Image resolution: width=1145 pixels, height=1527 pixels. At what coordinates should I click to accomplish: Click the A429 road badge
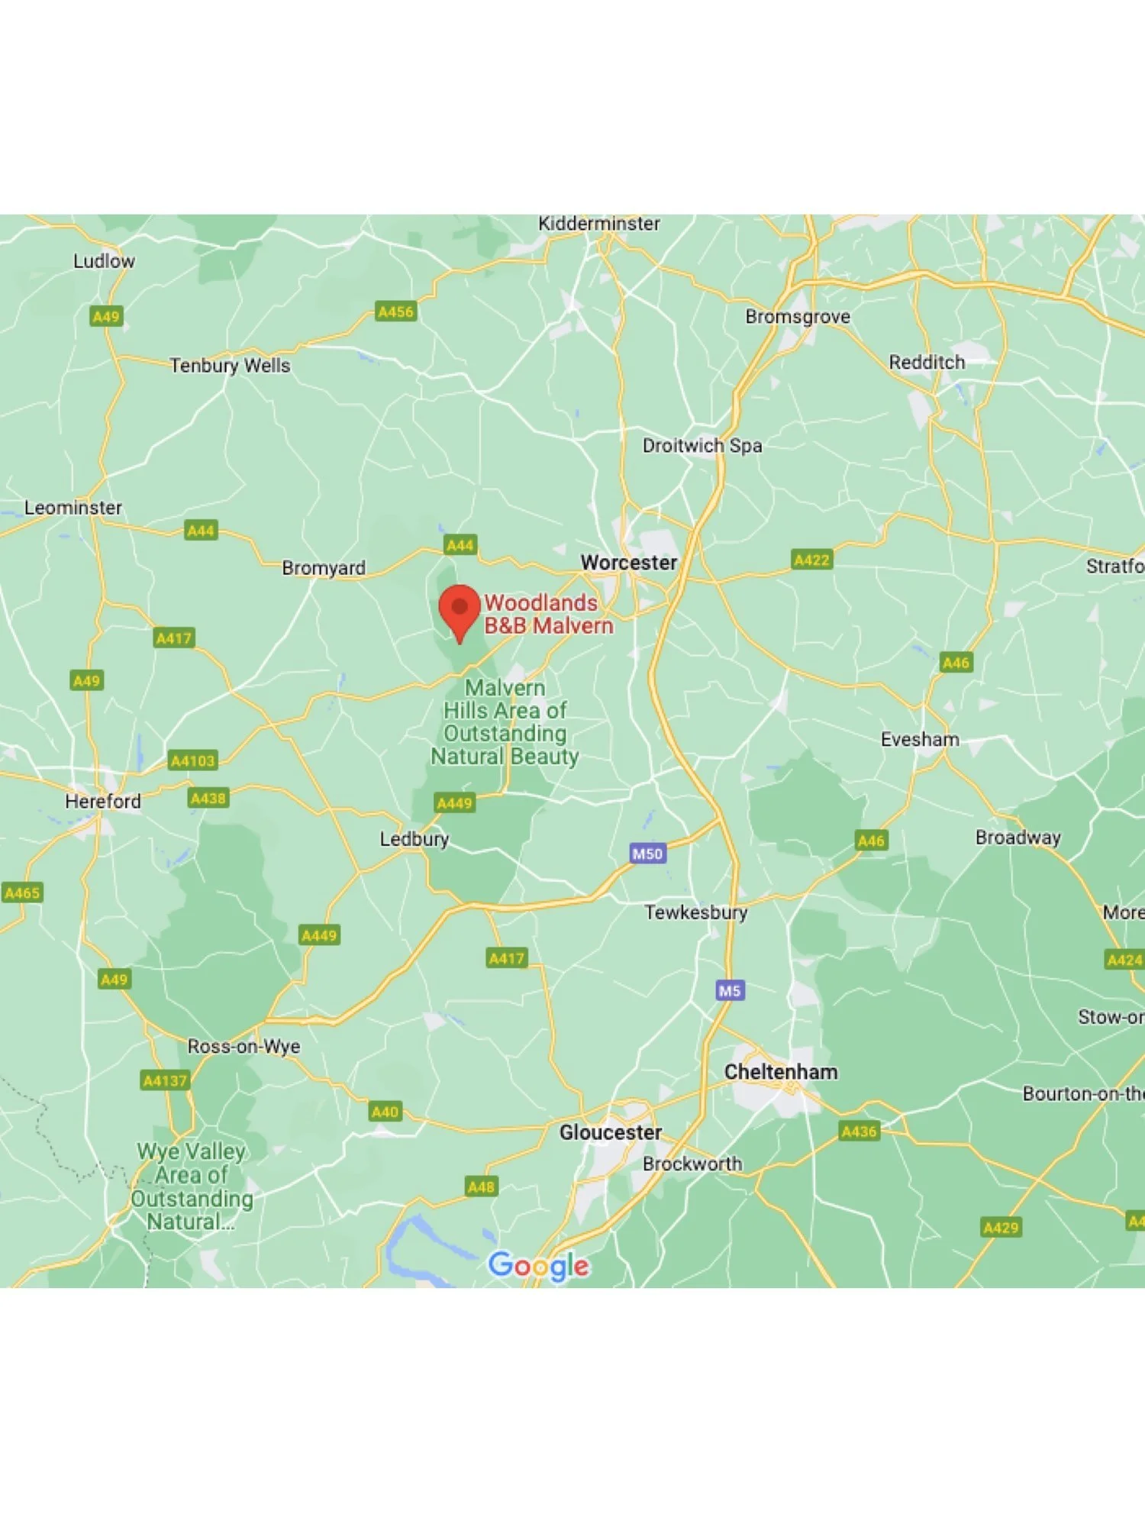point(1001,1227)
